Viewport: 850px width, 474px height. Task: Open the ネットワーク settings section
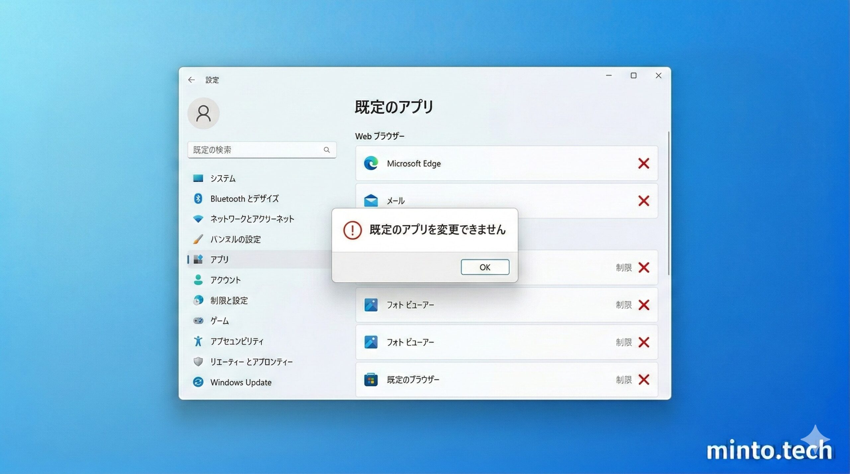tap(251, 219)
